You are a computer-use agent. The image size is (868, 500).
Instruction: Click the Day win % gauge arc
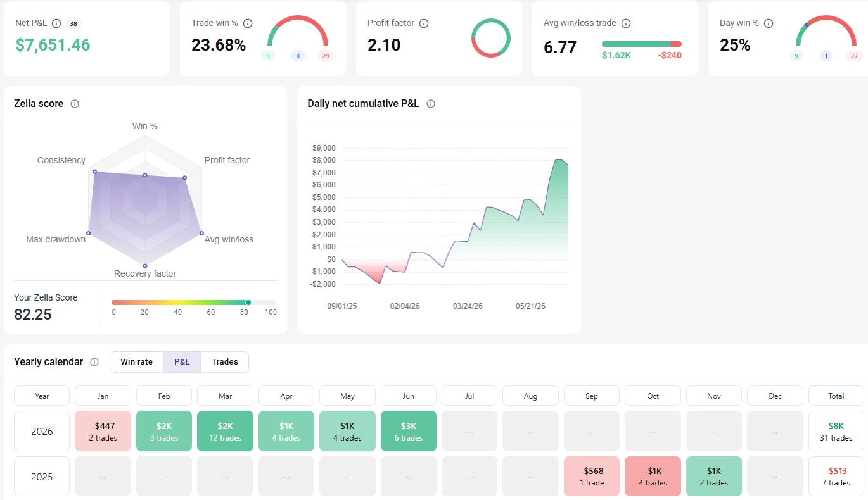(x=826, y=30)
